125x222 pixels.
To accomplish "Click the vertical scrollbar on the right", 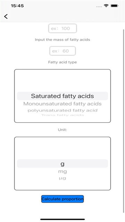I will (124, 121).
